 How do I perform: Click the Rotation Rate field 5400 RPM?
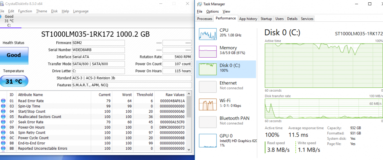coord(177,57)
